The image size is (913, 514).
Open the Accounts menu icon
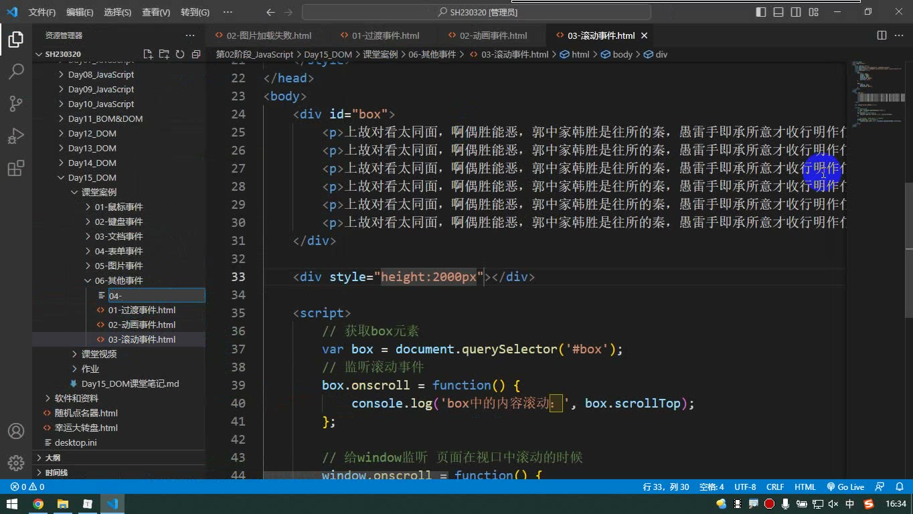[16, 431]
